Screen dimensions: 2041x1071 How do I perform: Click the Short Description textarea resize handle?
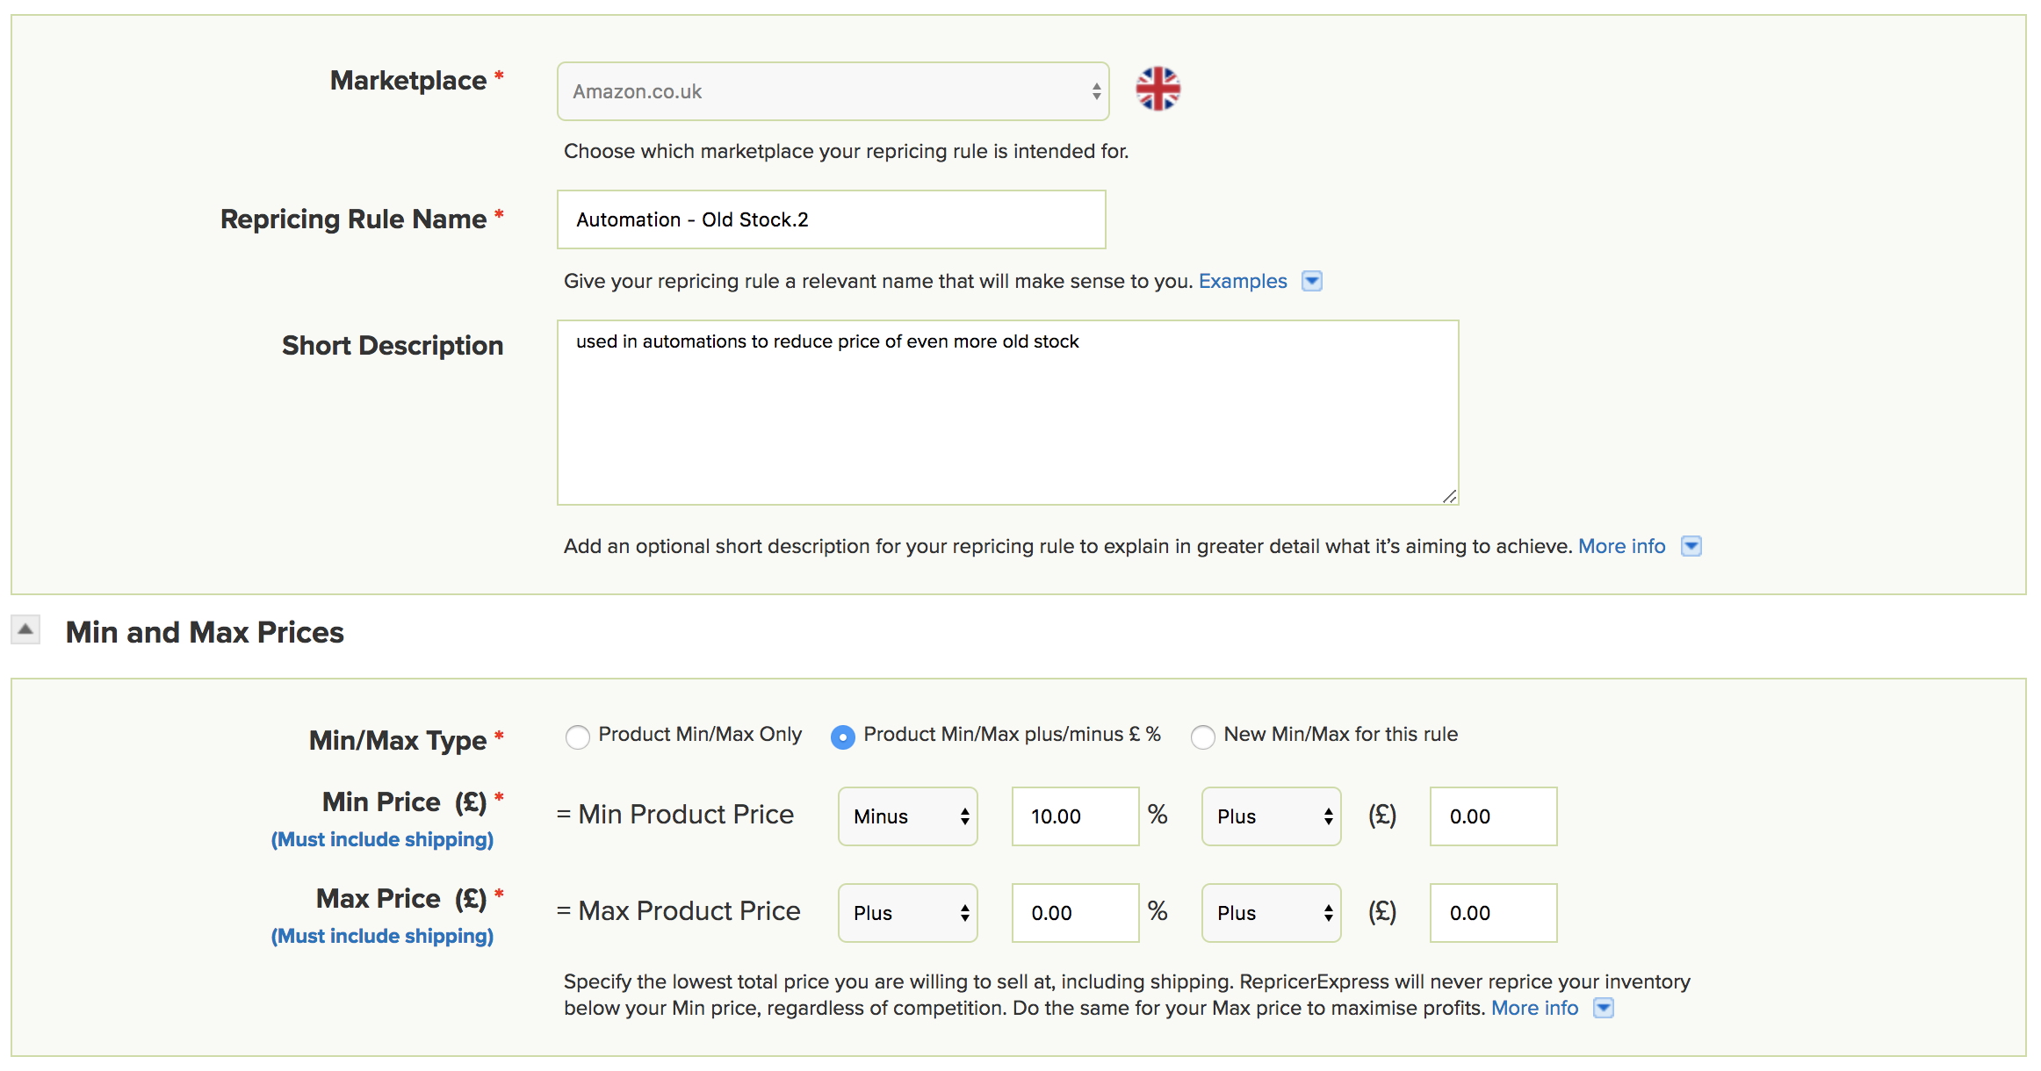pyautogui.click(x=1449, y=496)
